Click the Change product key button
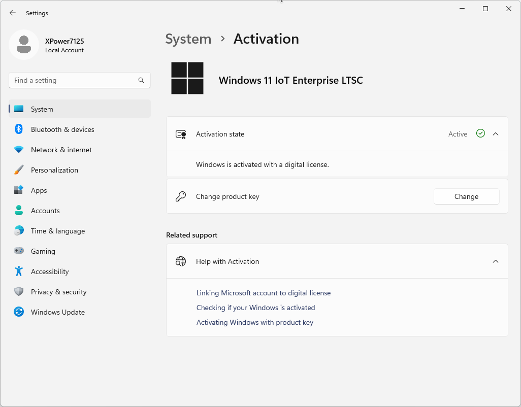 point(466,196)
